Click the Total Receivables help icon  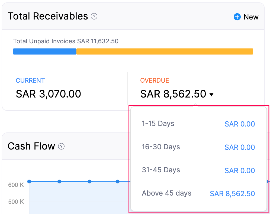pyautogui.click(x=94, y=17)
